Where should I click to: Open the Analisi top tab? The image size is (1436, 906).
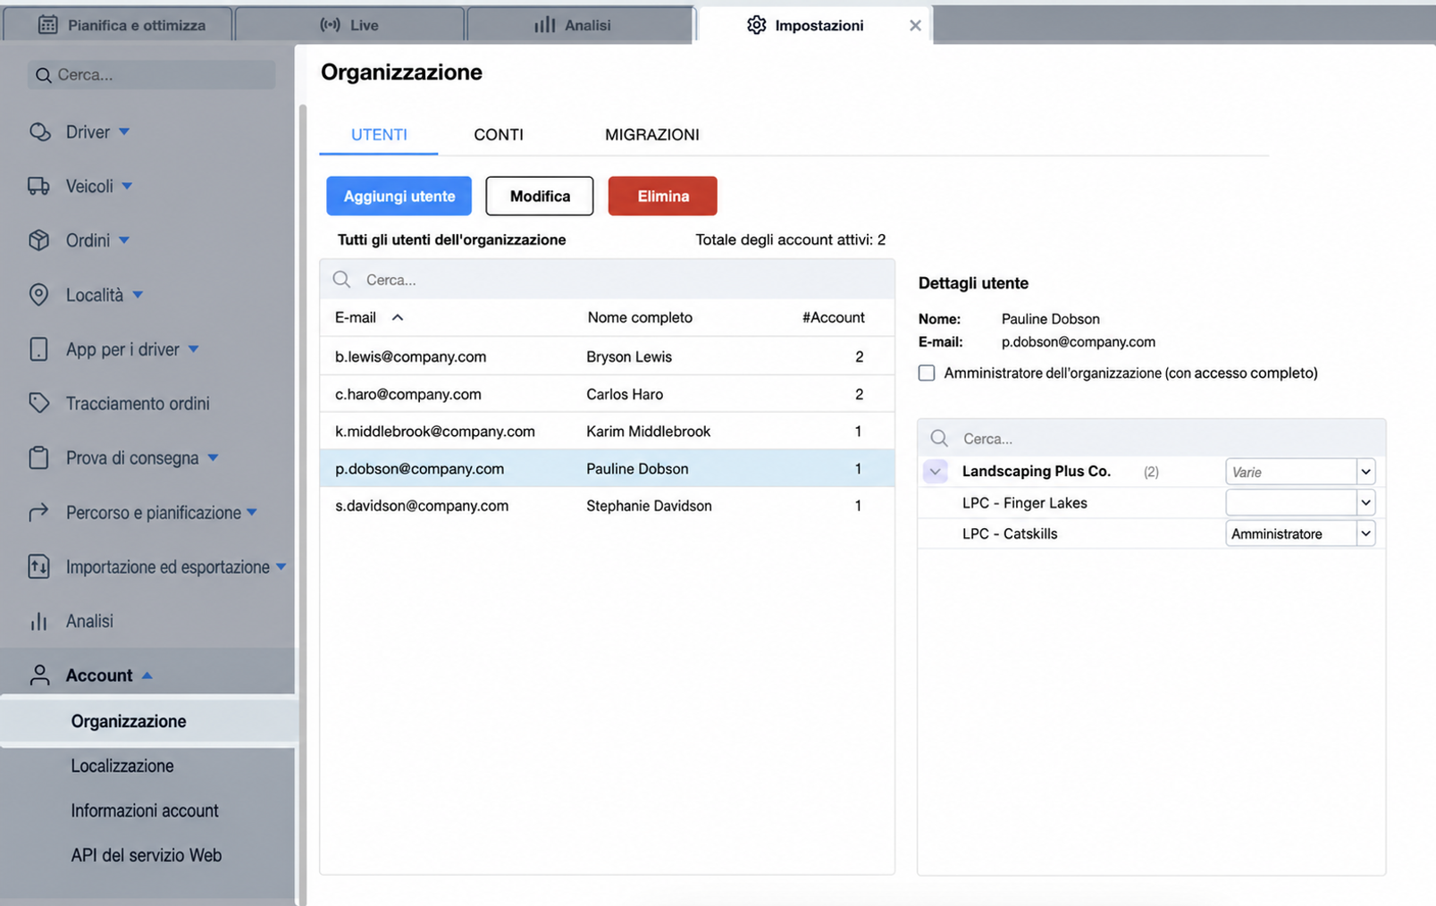coord(581,25)
